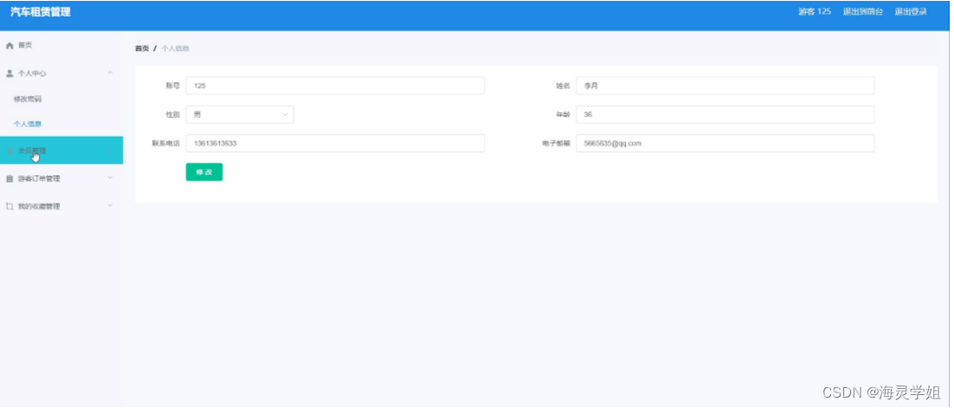Click the clipboard icon beside 游客订单管理

(10, 178)
